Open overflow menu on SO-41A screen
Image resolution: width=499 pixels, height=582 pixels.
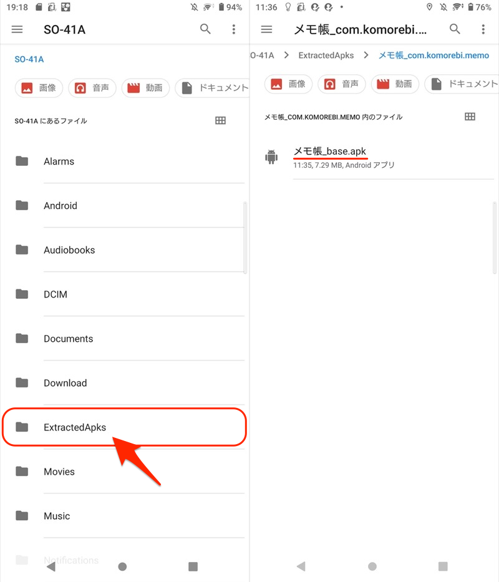pos(233,29)
